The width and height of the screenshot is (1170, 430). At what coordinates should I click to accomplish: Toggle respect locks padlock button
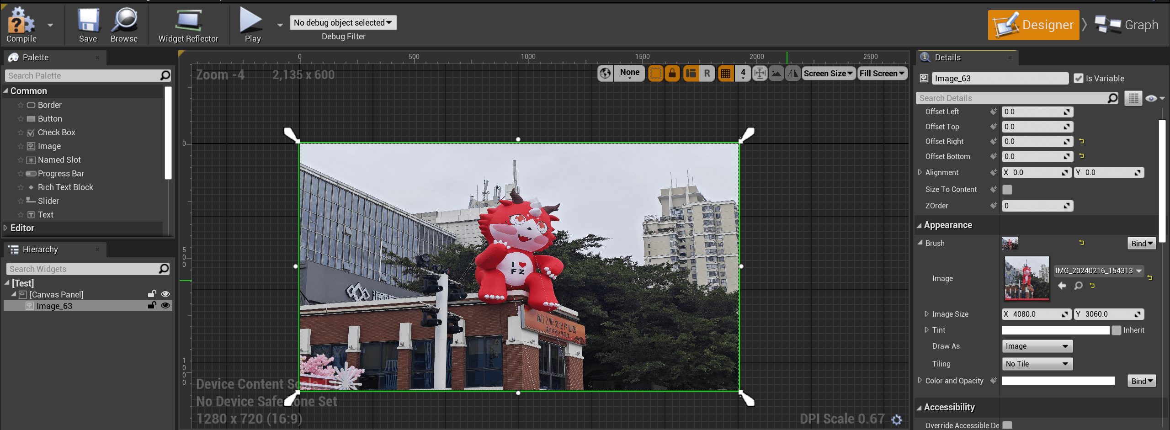coord(672,73)
